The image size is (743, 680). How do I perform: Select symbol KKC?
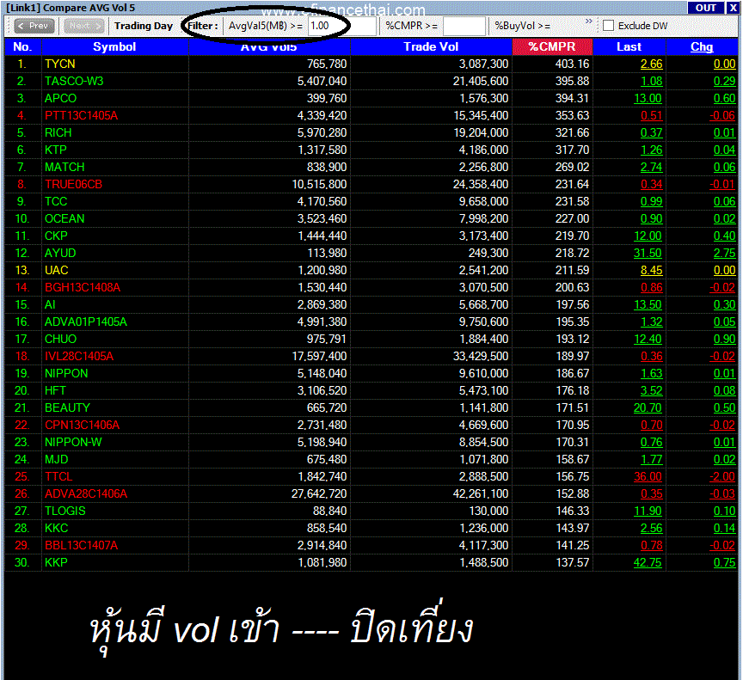(57, 529)
